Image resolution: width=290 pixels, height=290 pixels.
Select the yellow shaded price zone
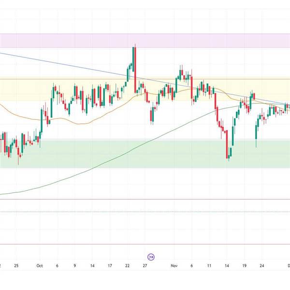tap(145, 90)
